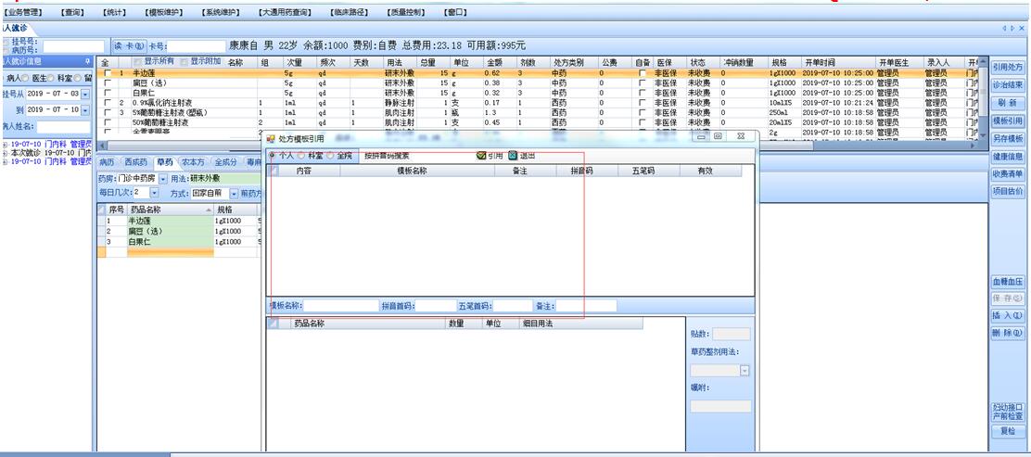Click the 血糖血压 button

pos(1007,282)
